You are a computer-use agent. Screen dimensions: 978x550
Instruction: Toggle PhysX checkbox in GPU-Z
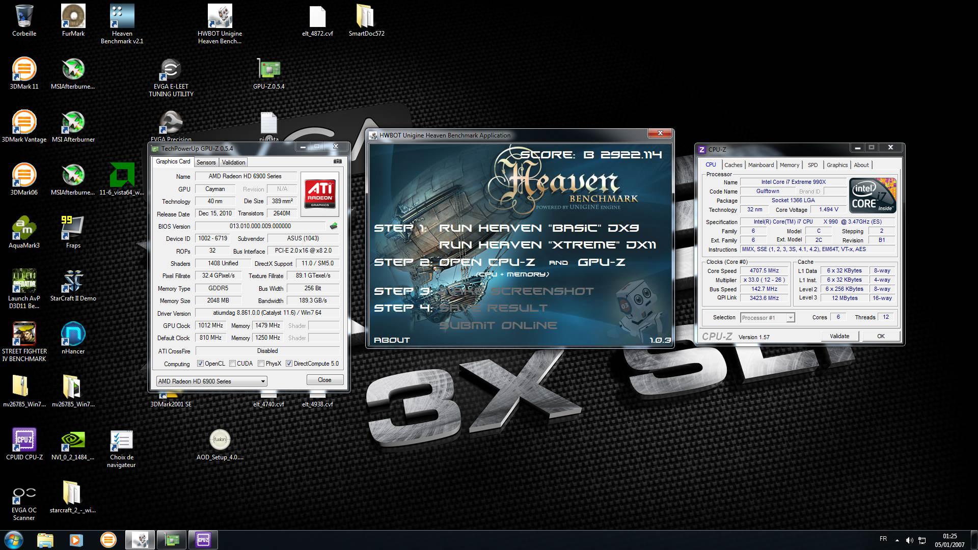coord(261,364)
